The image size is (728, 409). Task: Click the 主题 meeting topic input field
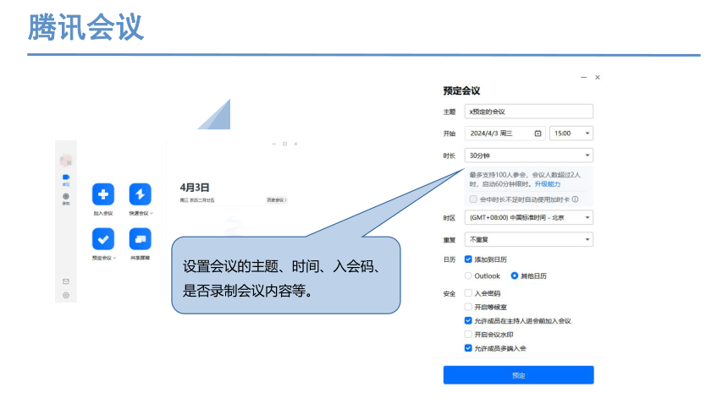[529, 112]
